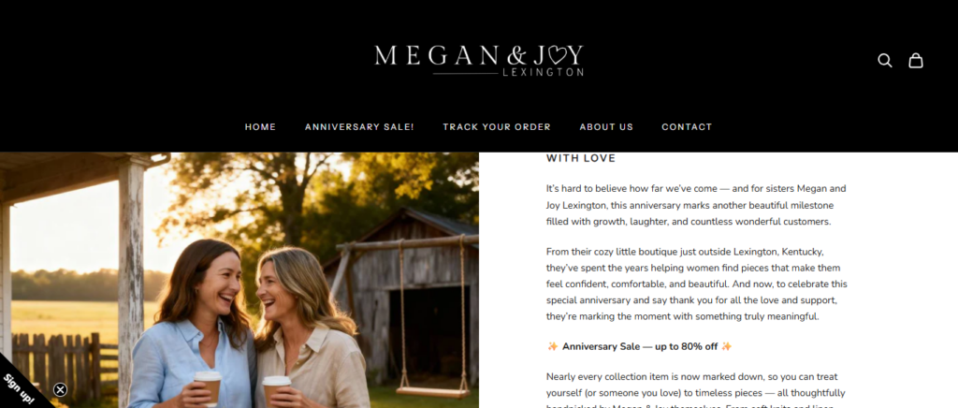Dismiss the Sign up! corner banner
Screen dimensions: 958x408
[60, 389]
